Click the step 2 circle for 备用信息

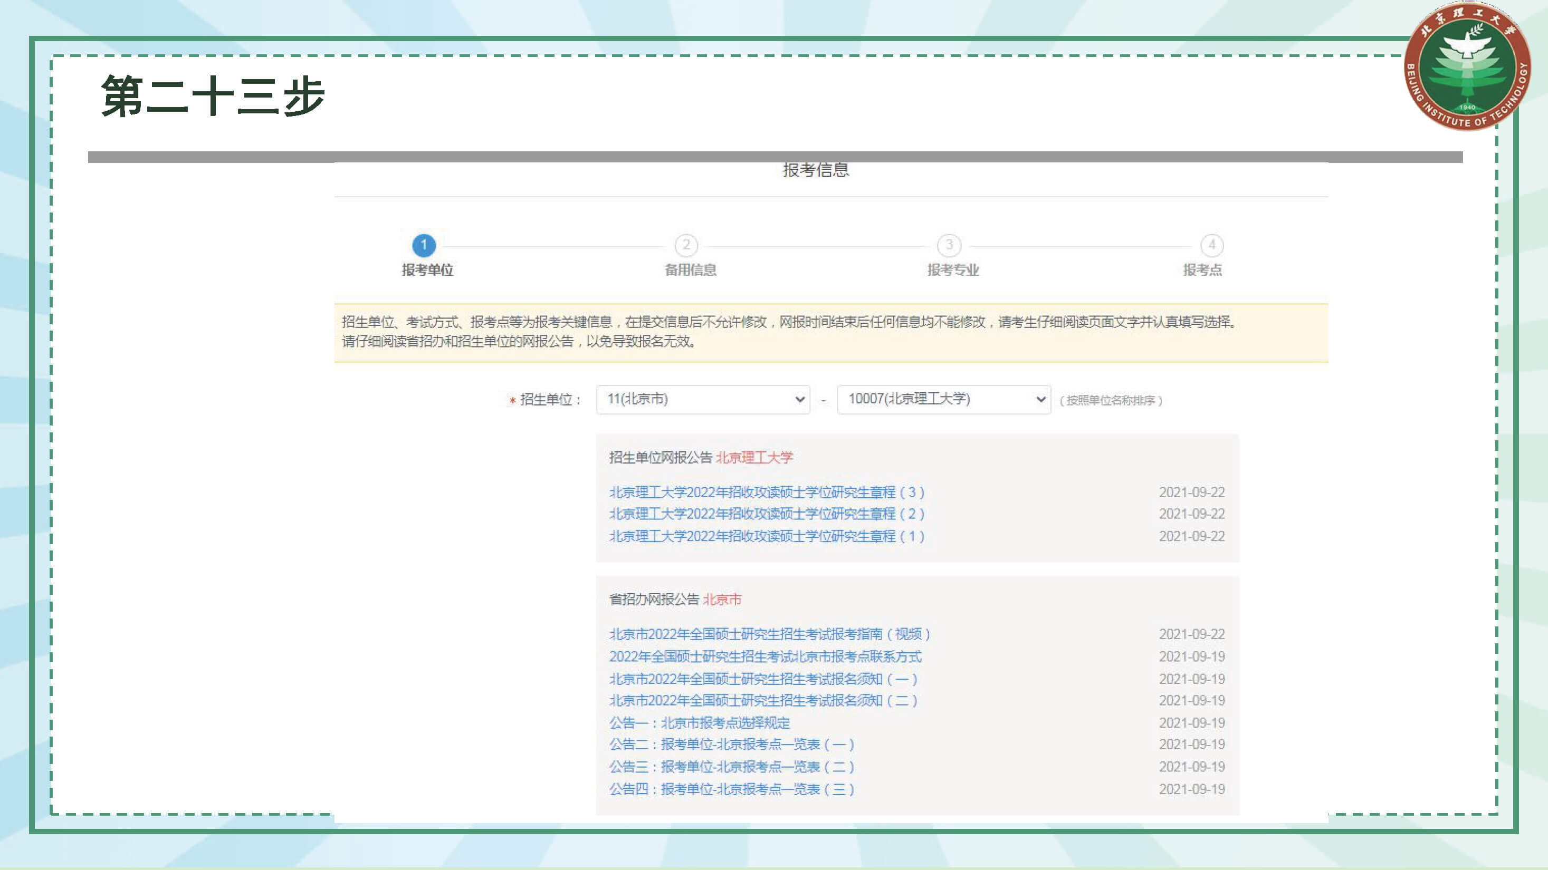tap(686, 245)
